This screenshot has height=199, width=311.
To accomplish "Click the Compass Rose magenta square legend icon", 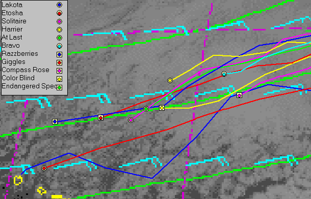I will 59,71.
